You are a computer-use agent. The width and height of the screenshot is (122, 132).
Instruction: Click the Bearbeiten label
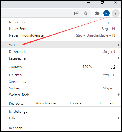coord(17,104)
